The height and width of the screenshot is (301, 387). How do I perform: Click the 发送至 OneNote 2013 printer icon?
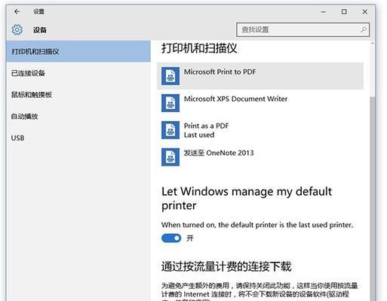click(x=170, y=157)
